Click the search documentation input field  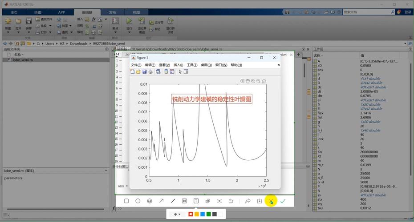point(367,12)
